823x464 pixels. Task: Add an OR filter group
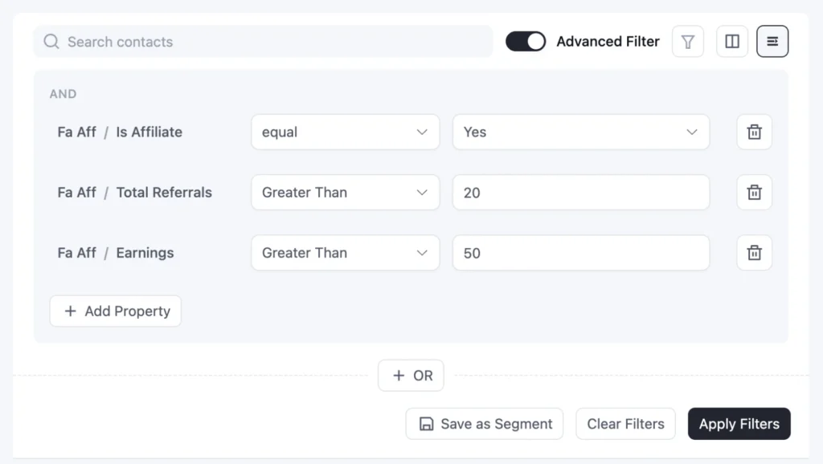[411, 376]
